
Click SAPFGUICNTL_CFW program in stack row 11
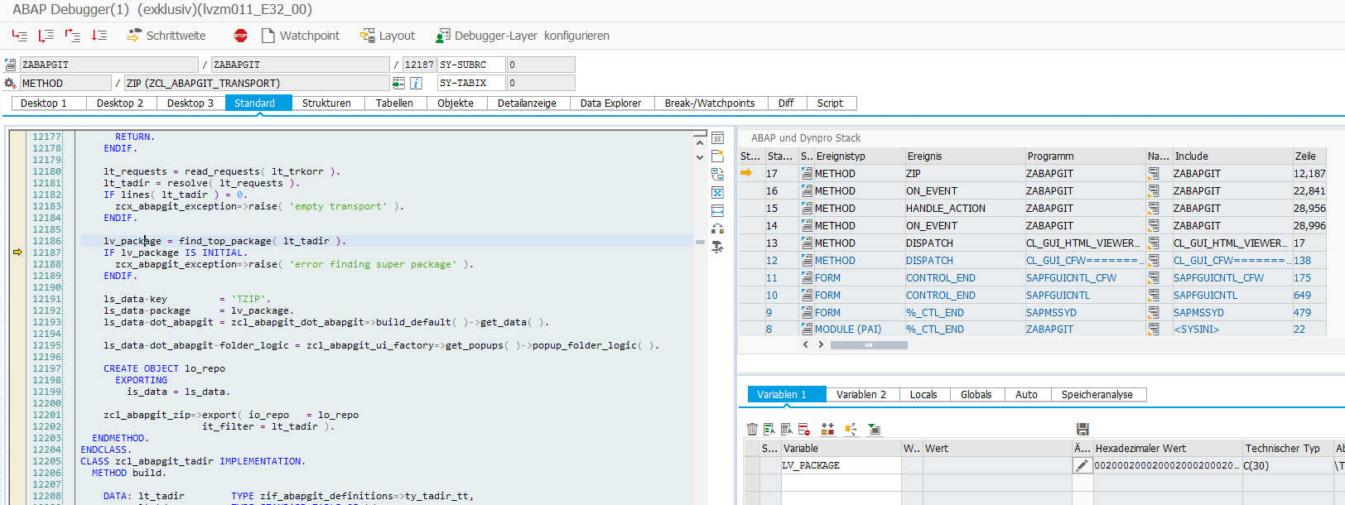(x=1071, y=278)
